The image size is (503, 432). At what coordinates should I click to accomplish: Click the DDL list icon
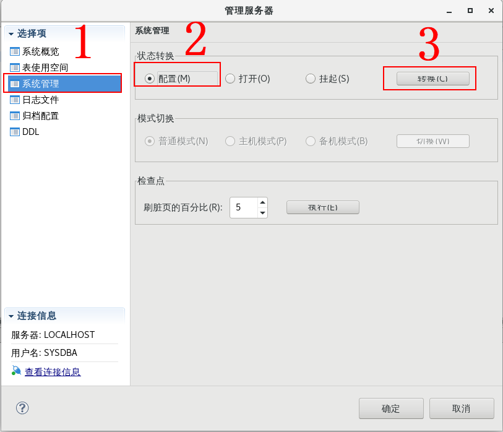[15, 132]
